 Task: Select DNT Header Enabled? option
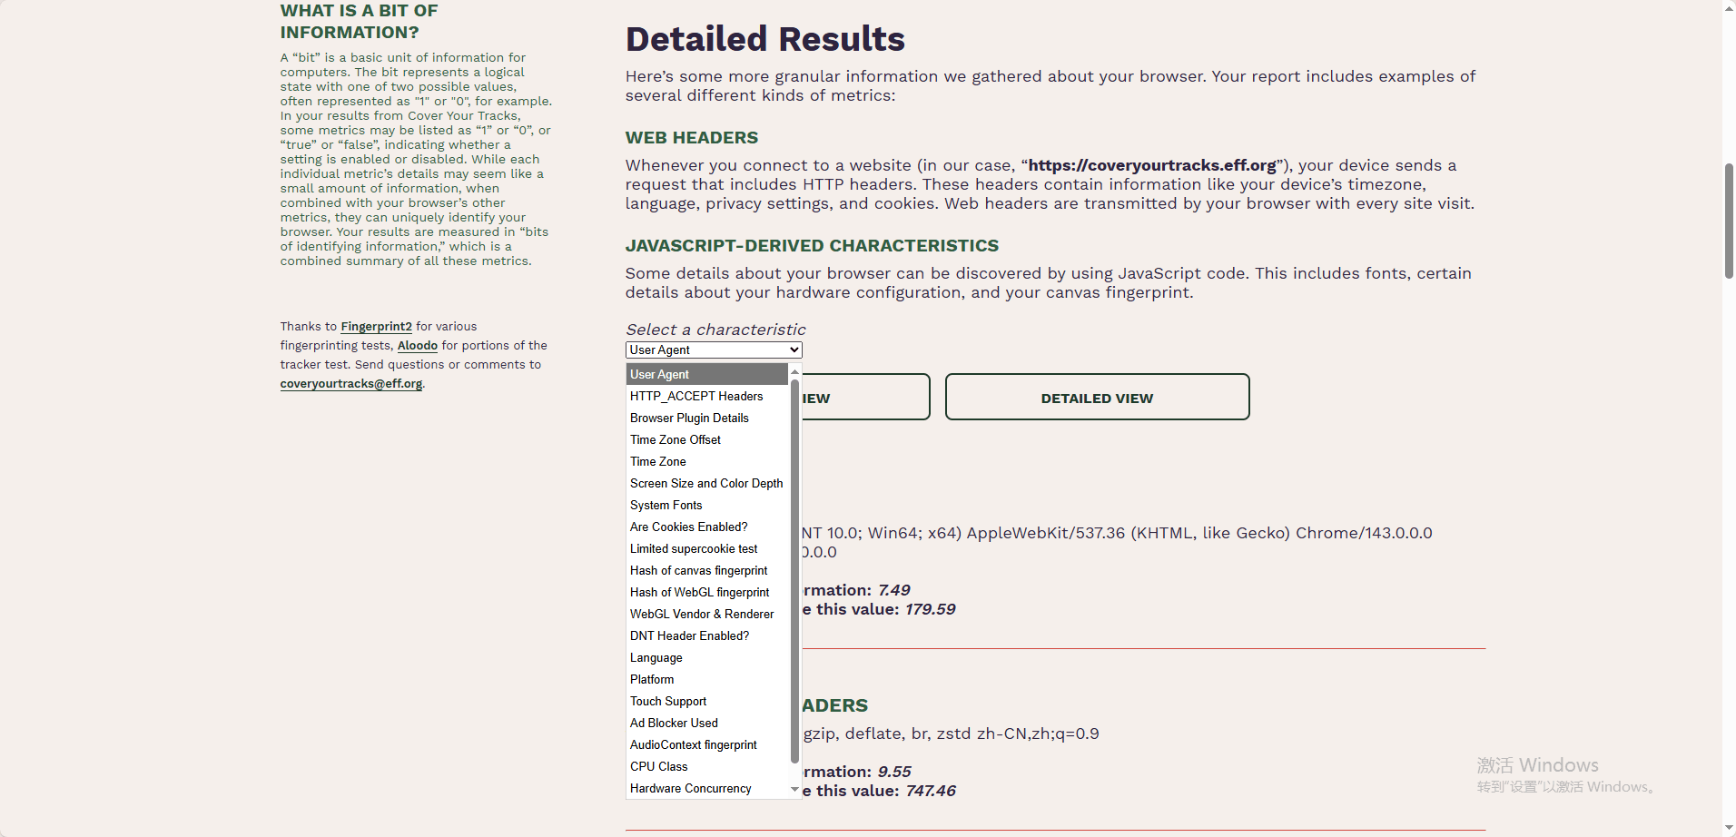(690, 636)
